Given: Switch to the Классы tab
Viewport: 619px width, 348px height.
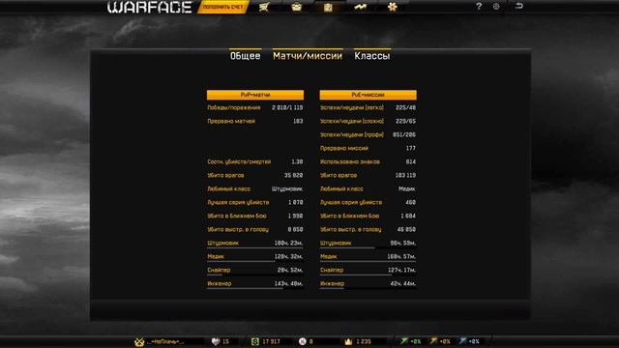Looking at the screenshot, I should 372,56.
